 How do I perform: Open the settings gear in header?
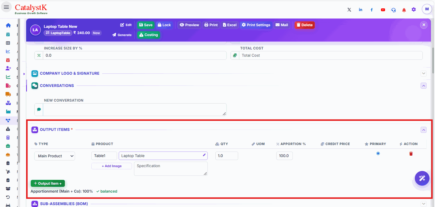(x=414, y=10)
